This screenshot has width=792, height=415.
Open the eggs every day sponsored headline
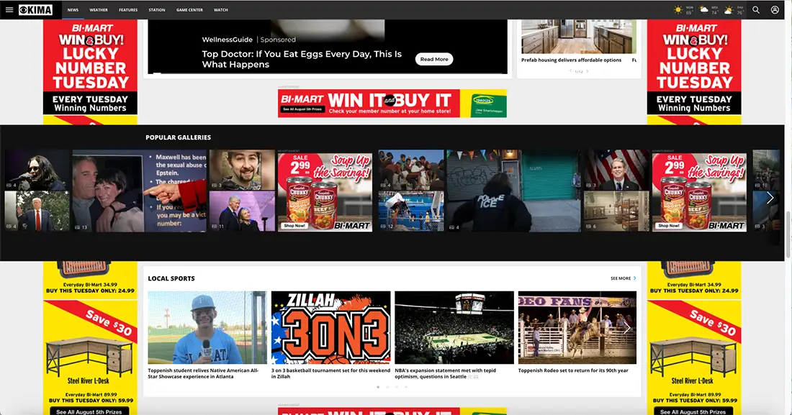tap(302, 59)
